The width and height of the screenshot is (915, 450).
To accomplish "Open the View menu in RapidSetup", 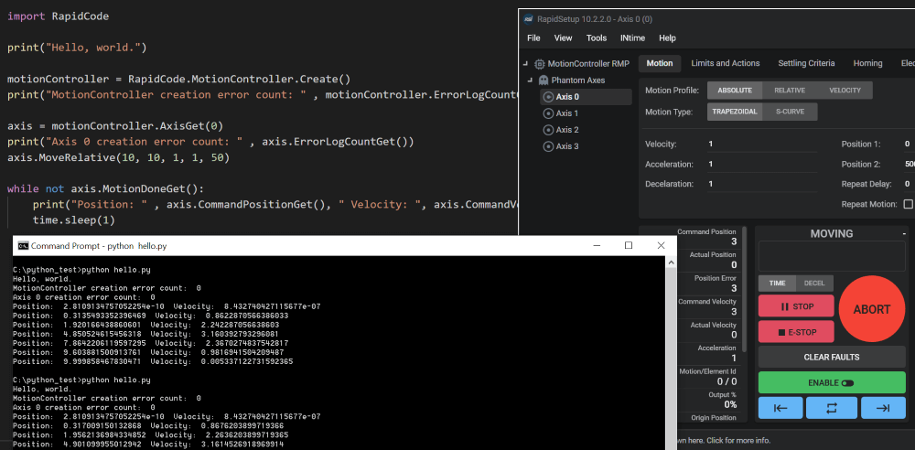I will (563, 37).
